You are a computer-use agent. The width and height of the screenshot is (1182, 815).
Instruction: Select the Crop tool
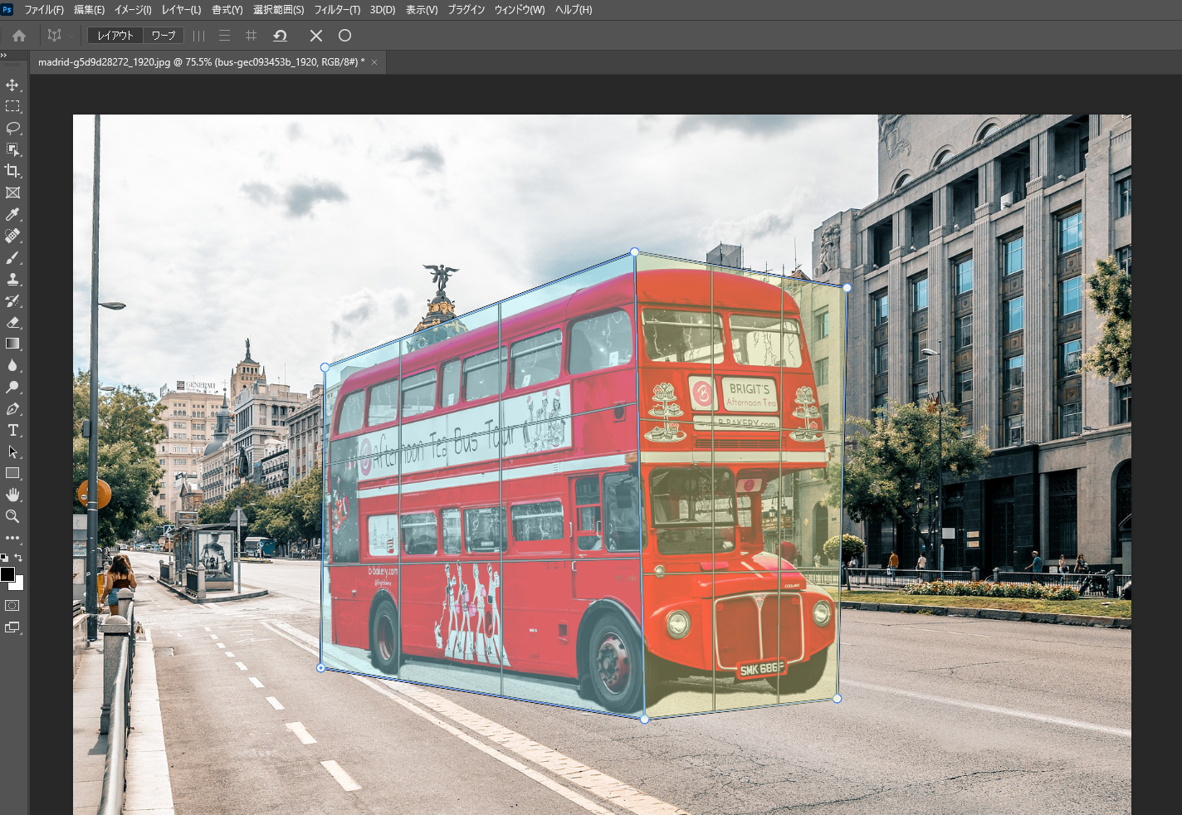12,171
